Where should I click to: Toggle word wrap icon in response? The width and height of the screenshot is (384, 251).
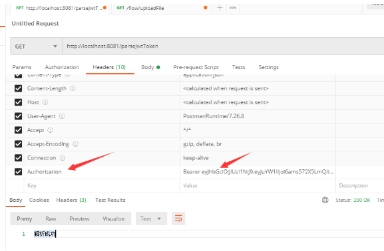click(178, 218)
